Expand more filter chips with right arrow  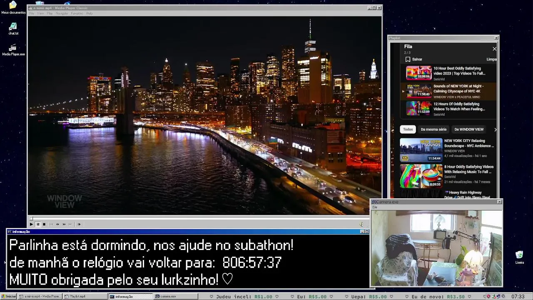coord(495,130)
